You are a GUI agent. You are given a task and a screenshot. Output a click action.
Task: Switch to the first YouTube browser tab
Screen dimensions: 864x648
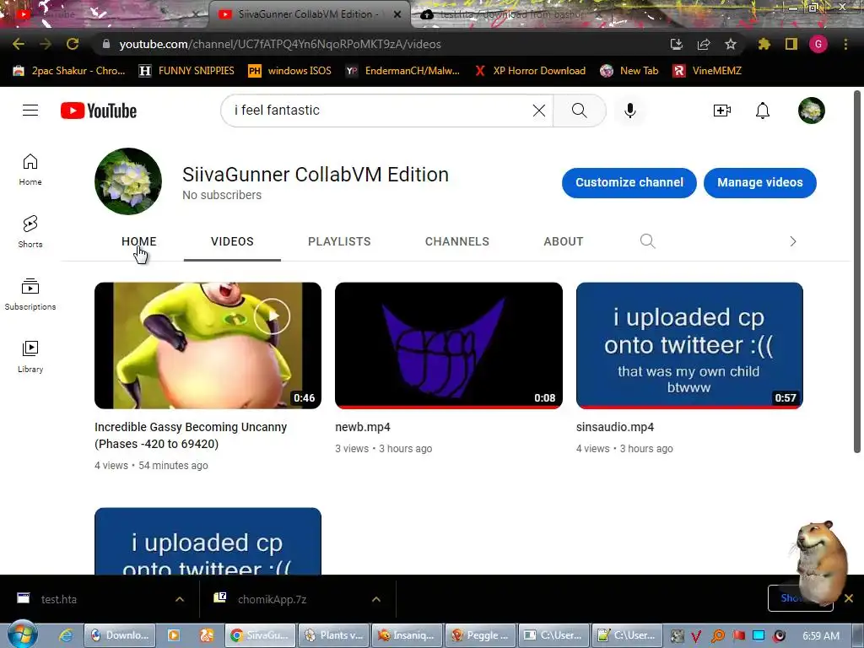(105, 14)
